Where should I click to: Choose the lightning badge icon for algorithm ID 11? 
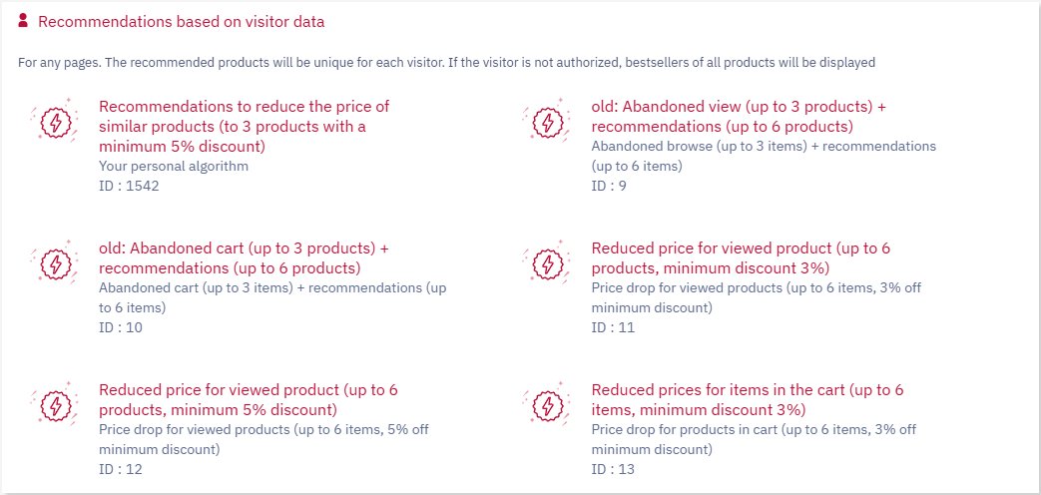pyautogui.click(x=548, y=261)
